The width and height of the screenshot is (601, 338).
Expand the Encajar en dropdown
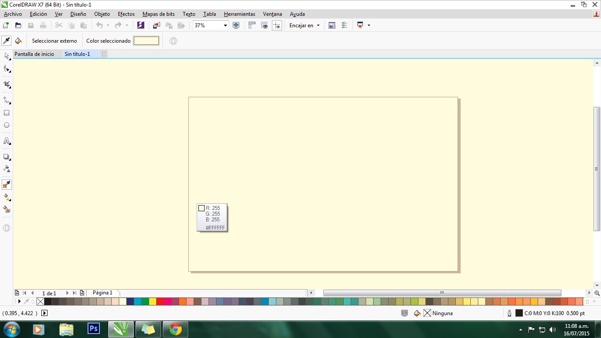coord(318,26)
